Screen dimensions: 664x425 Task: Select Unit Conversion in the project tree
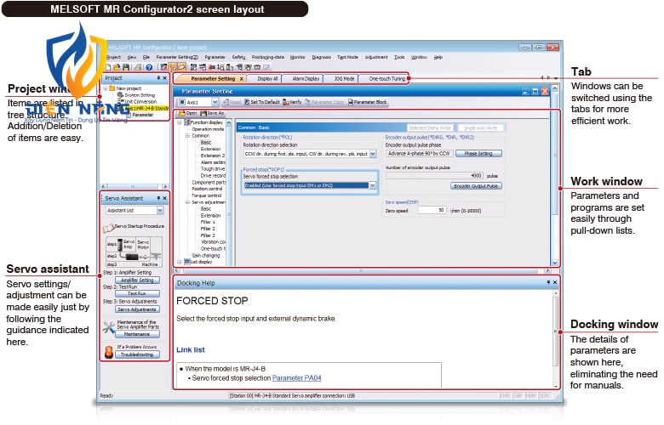click(138, 101)
